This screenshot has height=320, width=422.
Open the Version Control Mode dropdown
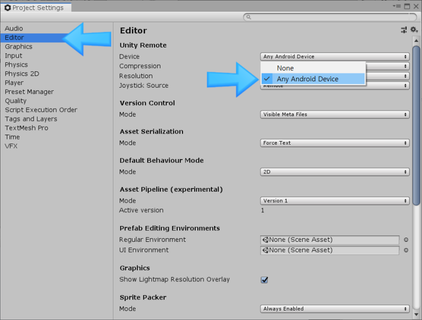coord(334,114)
